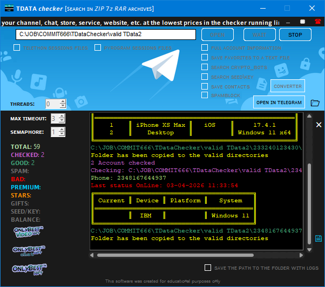The width and height of the screenshot is (325, 287).
Task: Click the folder path input field
Action: [x=106, y=34]
